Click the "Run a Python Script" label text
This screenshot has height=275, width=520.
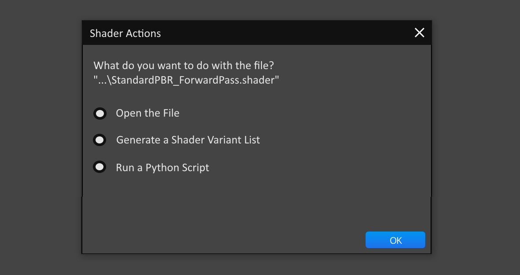[162, 168]
